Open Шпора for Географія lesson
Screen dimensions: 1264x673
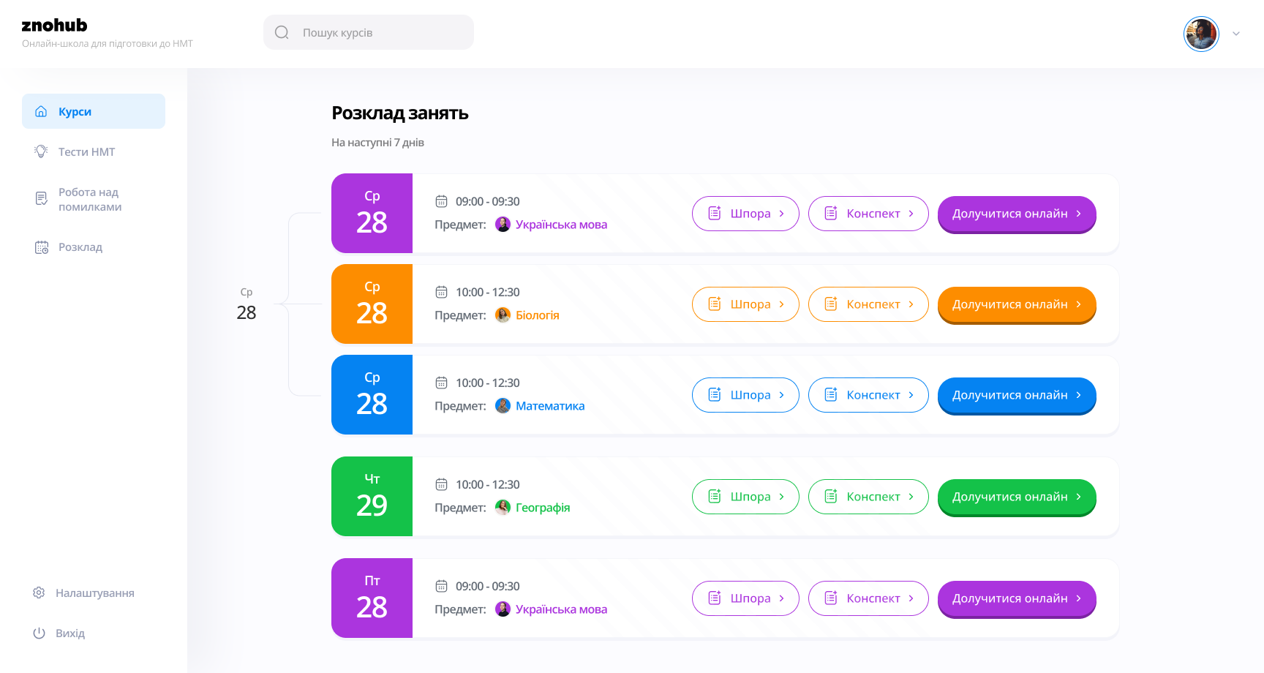745,497
